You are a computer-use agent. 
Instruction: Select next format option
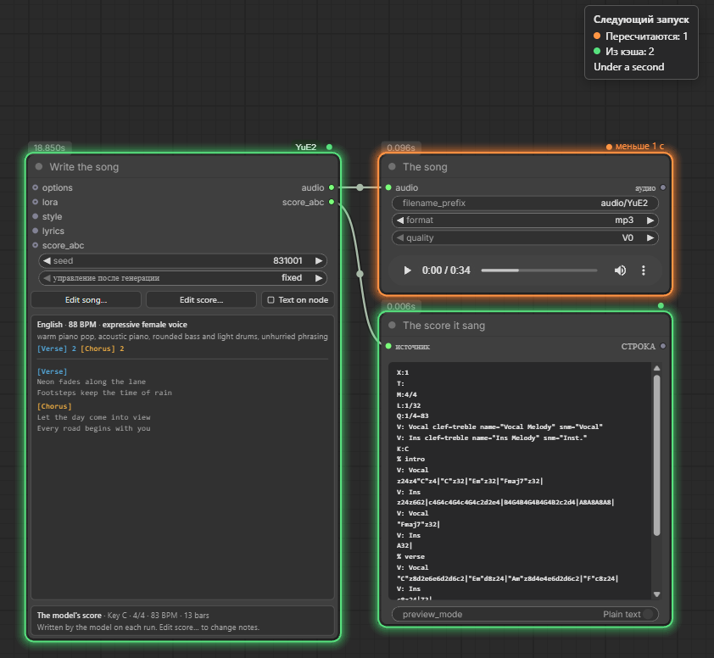tap(650, 220)
